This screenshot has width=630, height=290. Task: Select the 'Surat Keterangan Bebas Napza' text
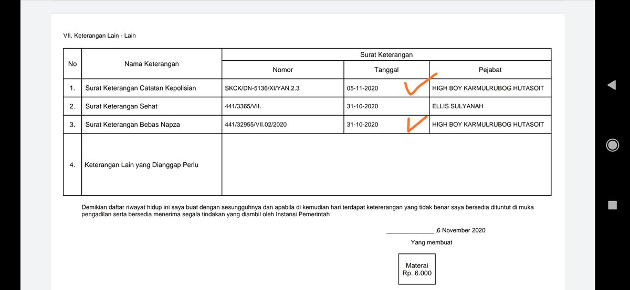click(x=133, y=125)
